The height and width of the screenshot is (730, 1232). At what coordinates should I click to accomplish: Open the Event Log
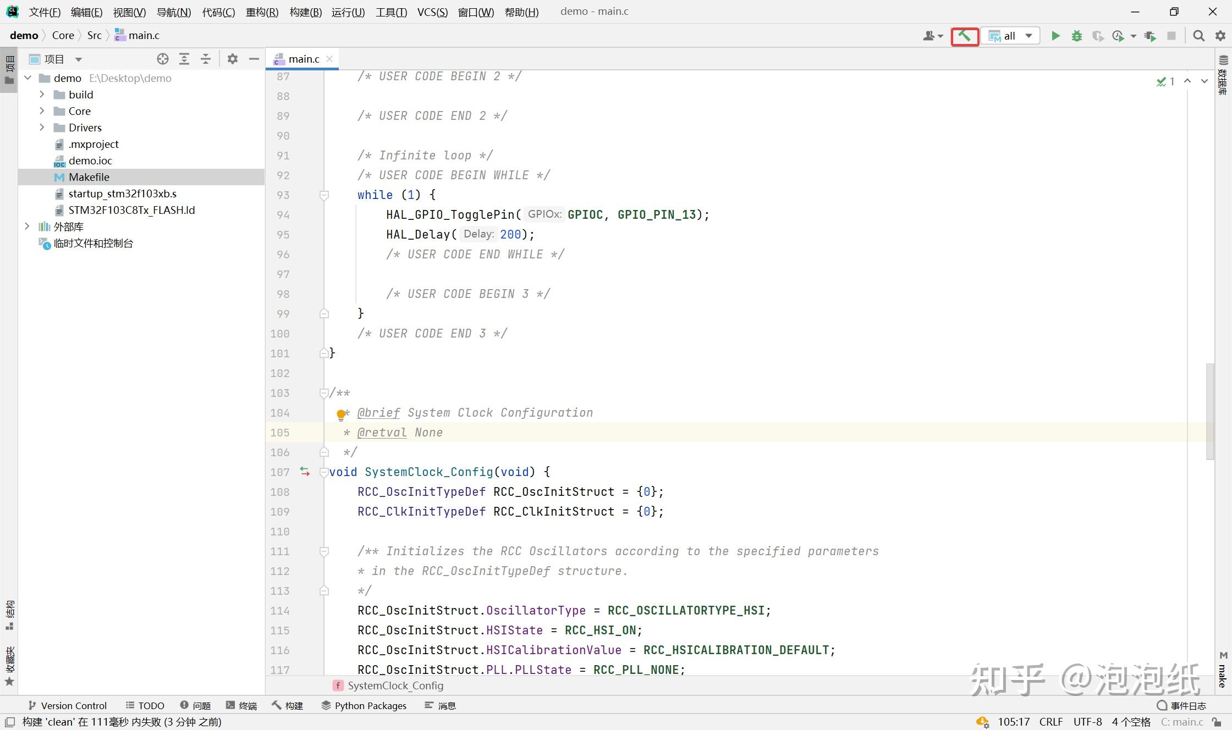click(1181, 705)
